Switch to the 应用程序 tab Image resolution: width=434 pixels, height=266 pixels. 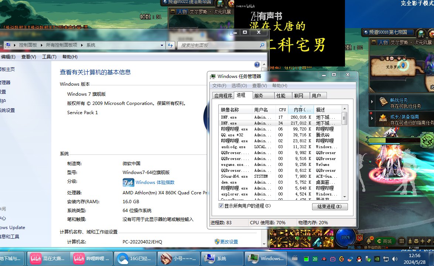223,95
